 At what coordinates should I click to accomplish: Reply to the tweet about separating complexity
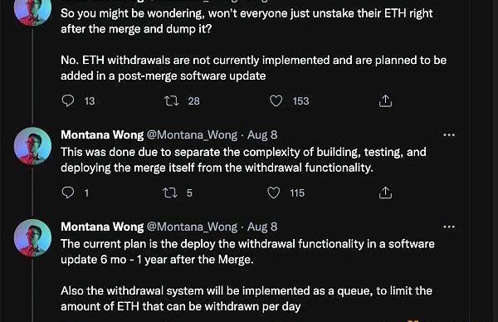coord(68,193)
